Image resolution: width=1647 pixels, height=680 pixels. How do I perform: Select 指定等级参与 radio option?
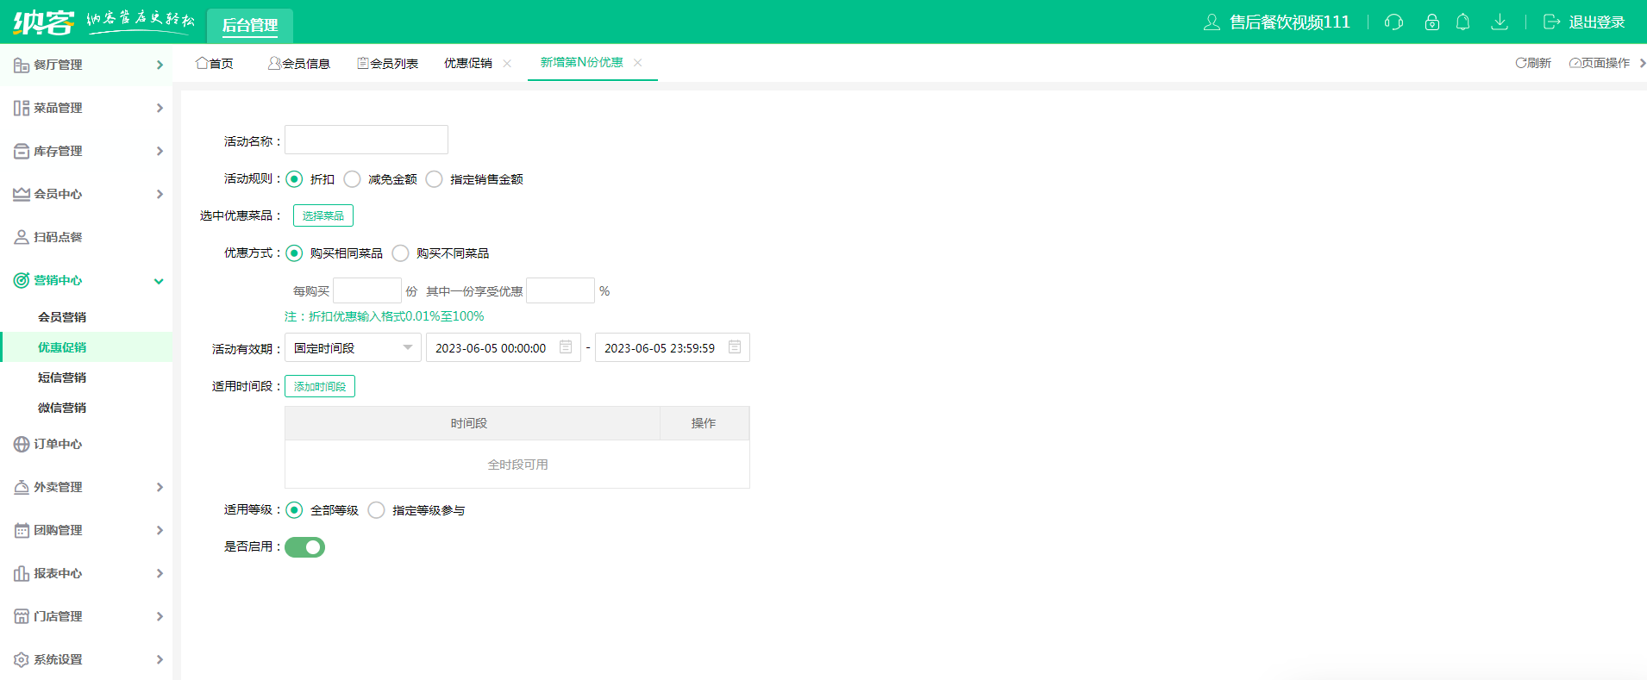click(x=376, y=510)
